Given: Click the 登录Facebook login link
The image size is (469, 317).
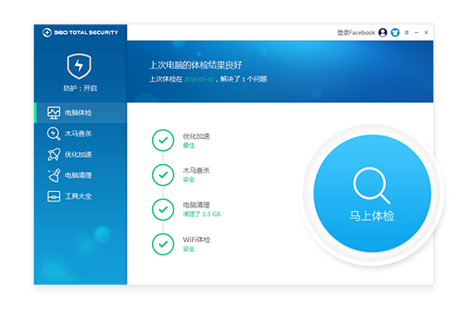Looking at the screenshot, I should 356,33.
